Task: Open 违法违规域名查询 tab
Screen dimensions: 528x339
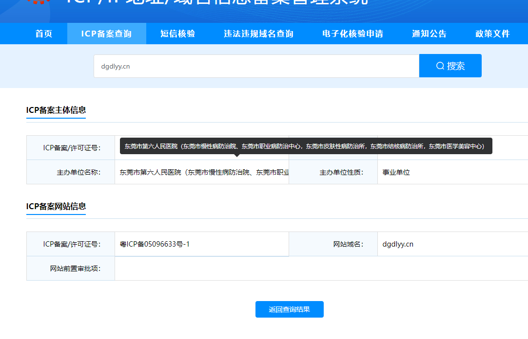Action: point(258,34)
